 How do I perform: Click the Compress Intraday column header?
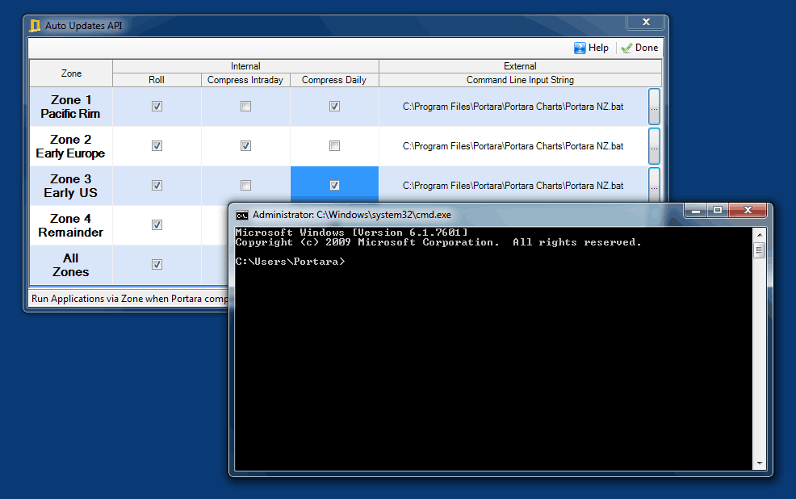[245, 80]
